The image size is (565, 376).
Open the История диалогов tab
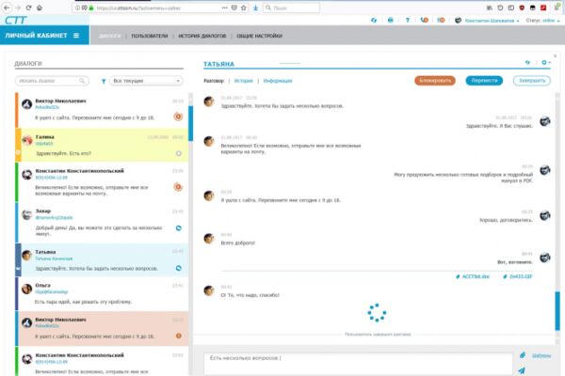tap(202, 36)
